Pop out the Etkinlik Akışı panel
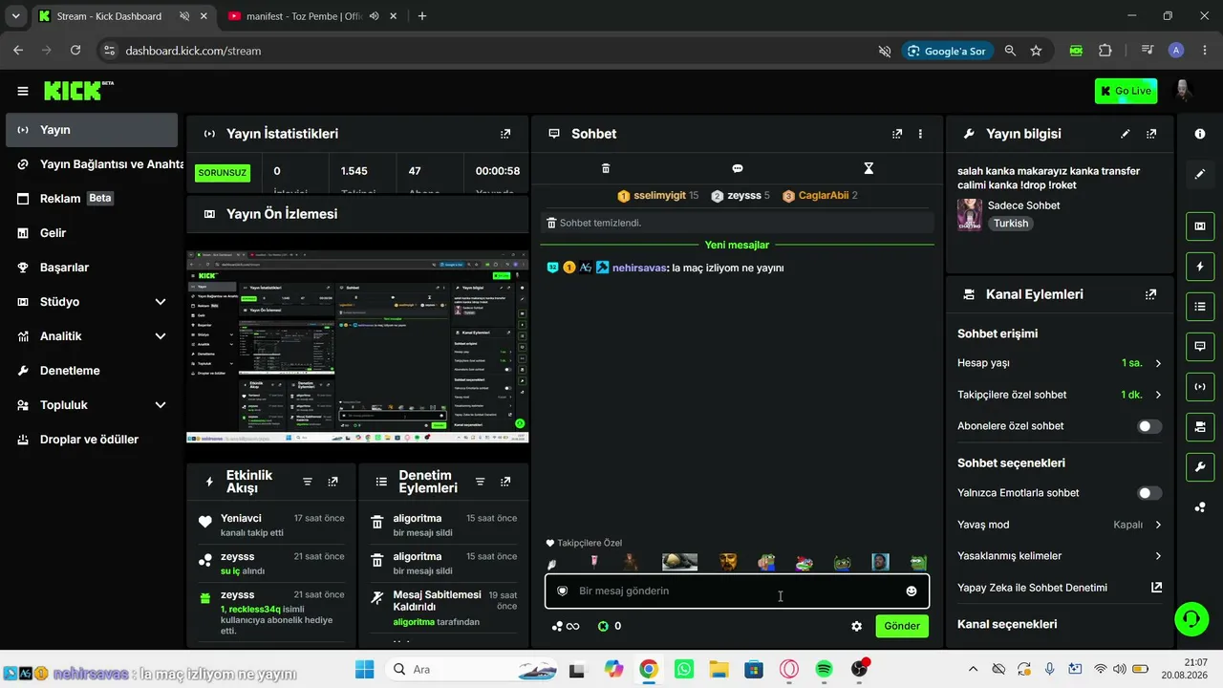 coord(333,482)
